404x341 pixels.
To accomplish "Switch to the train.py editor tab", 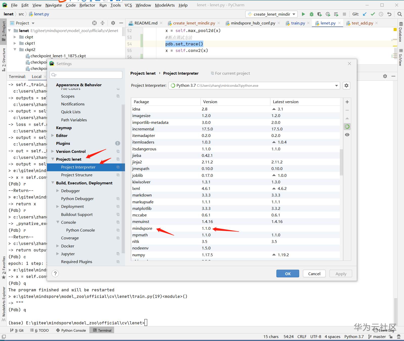I will (x=298, y=23).
